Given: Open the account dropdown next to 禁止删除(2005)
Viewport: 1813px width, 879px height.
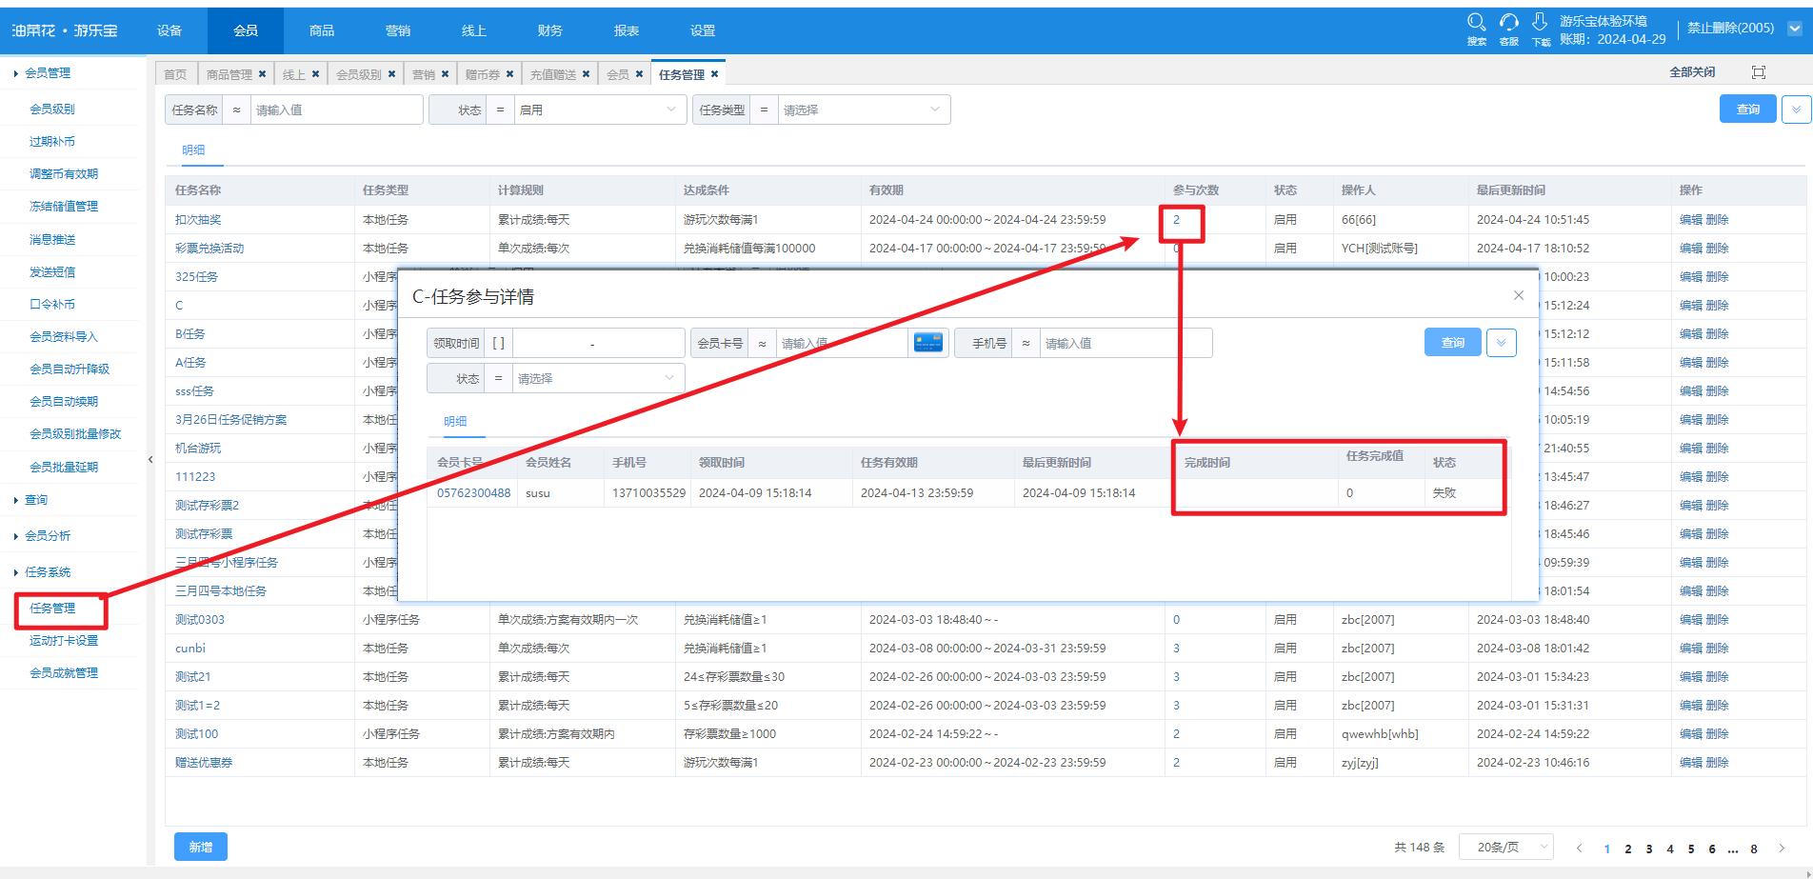Looking at the screenshot, I should (x=1794, y=29).
